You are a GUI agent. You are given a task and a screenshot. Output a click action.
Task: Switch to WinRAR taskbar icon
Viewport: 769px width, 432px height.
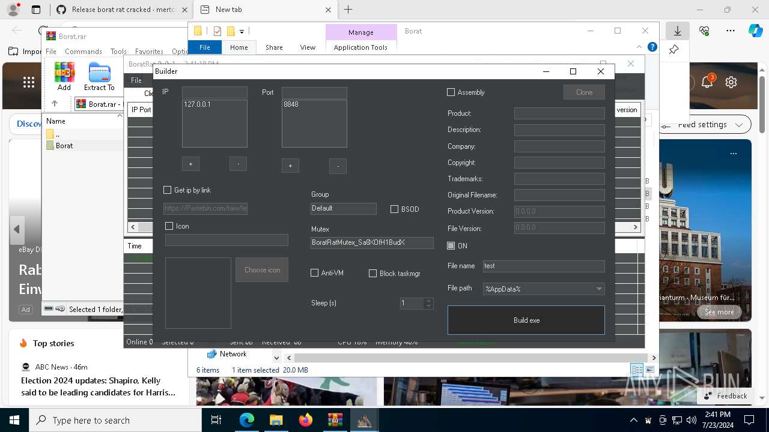(335, 420)
